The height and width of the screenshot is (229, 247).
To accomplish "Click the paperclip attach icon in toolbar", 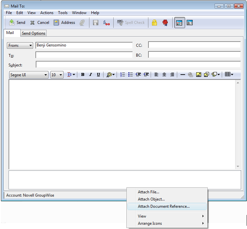I will coord(82,23).
